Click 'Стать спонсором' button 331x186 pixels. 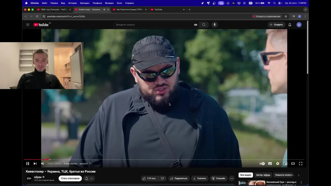70,178
